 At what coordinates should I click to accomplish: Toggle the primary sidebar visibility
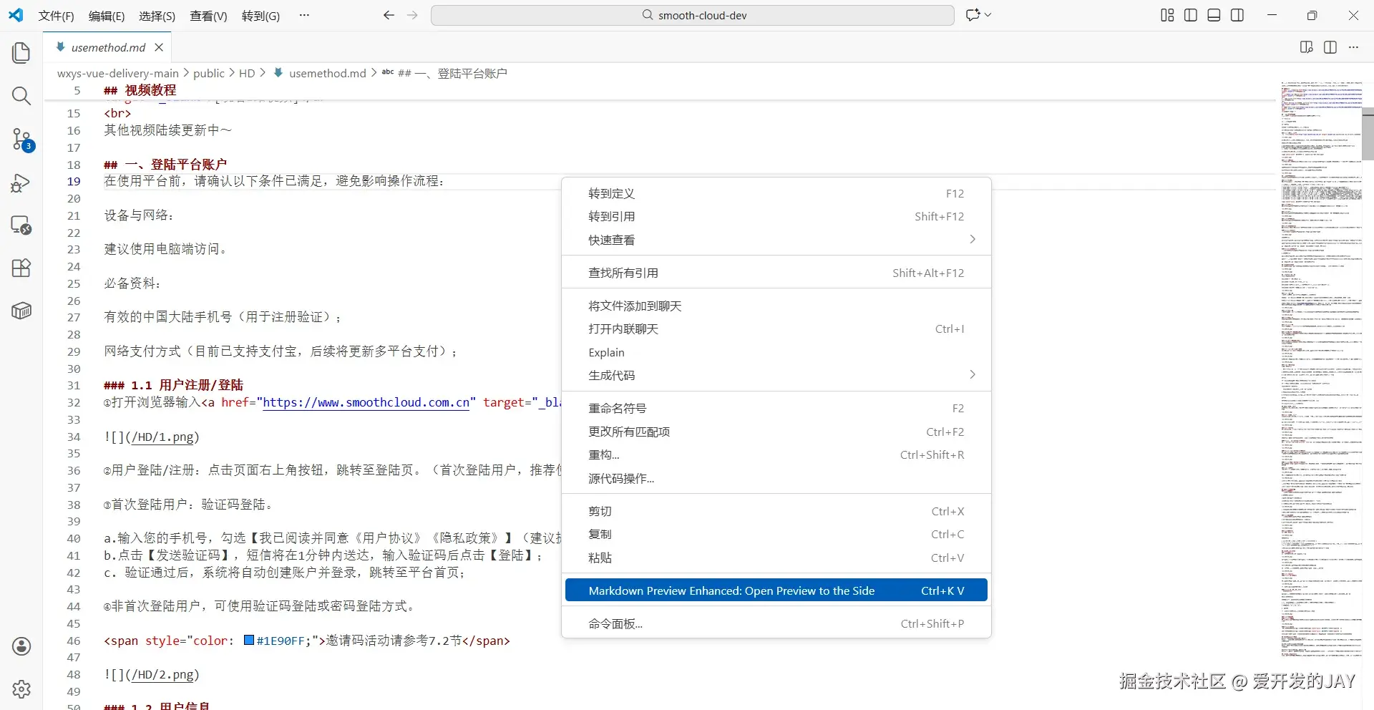tap(1190, 14)
